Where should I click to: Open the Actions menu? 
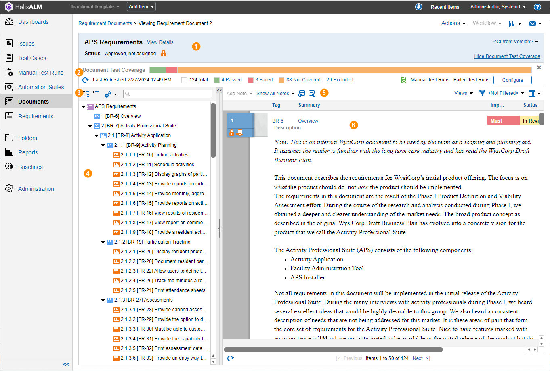[x=453, y=23]
